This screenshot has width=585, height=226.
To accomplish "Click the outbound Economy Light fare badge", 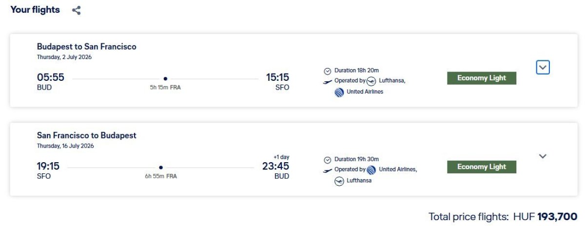I will click(x=481, y=78).
